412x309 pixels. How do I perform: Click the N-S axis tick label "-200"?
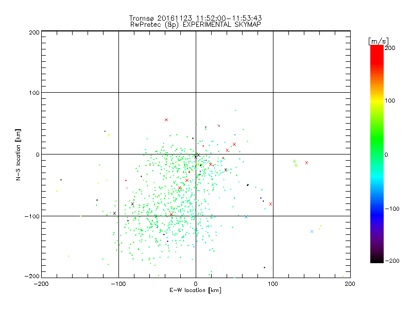tap(32, 276)
